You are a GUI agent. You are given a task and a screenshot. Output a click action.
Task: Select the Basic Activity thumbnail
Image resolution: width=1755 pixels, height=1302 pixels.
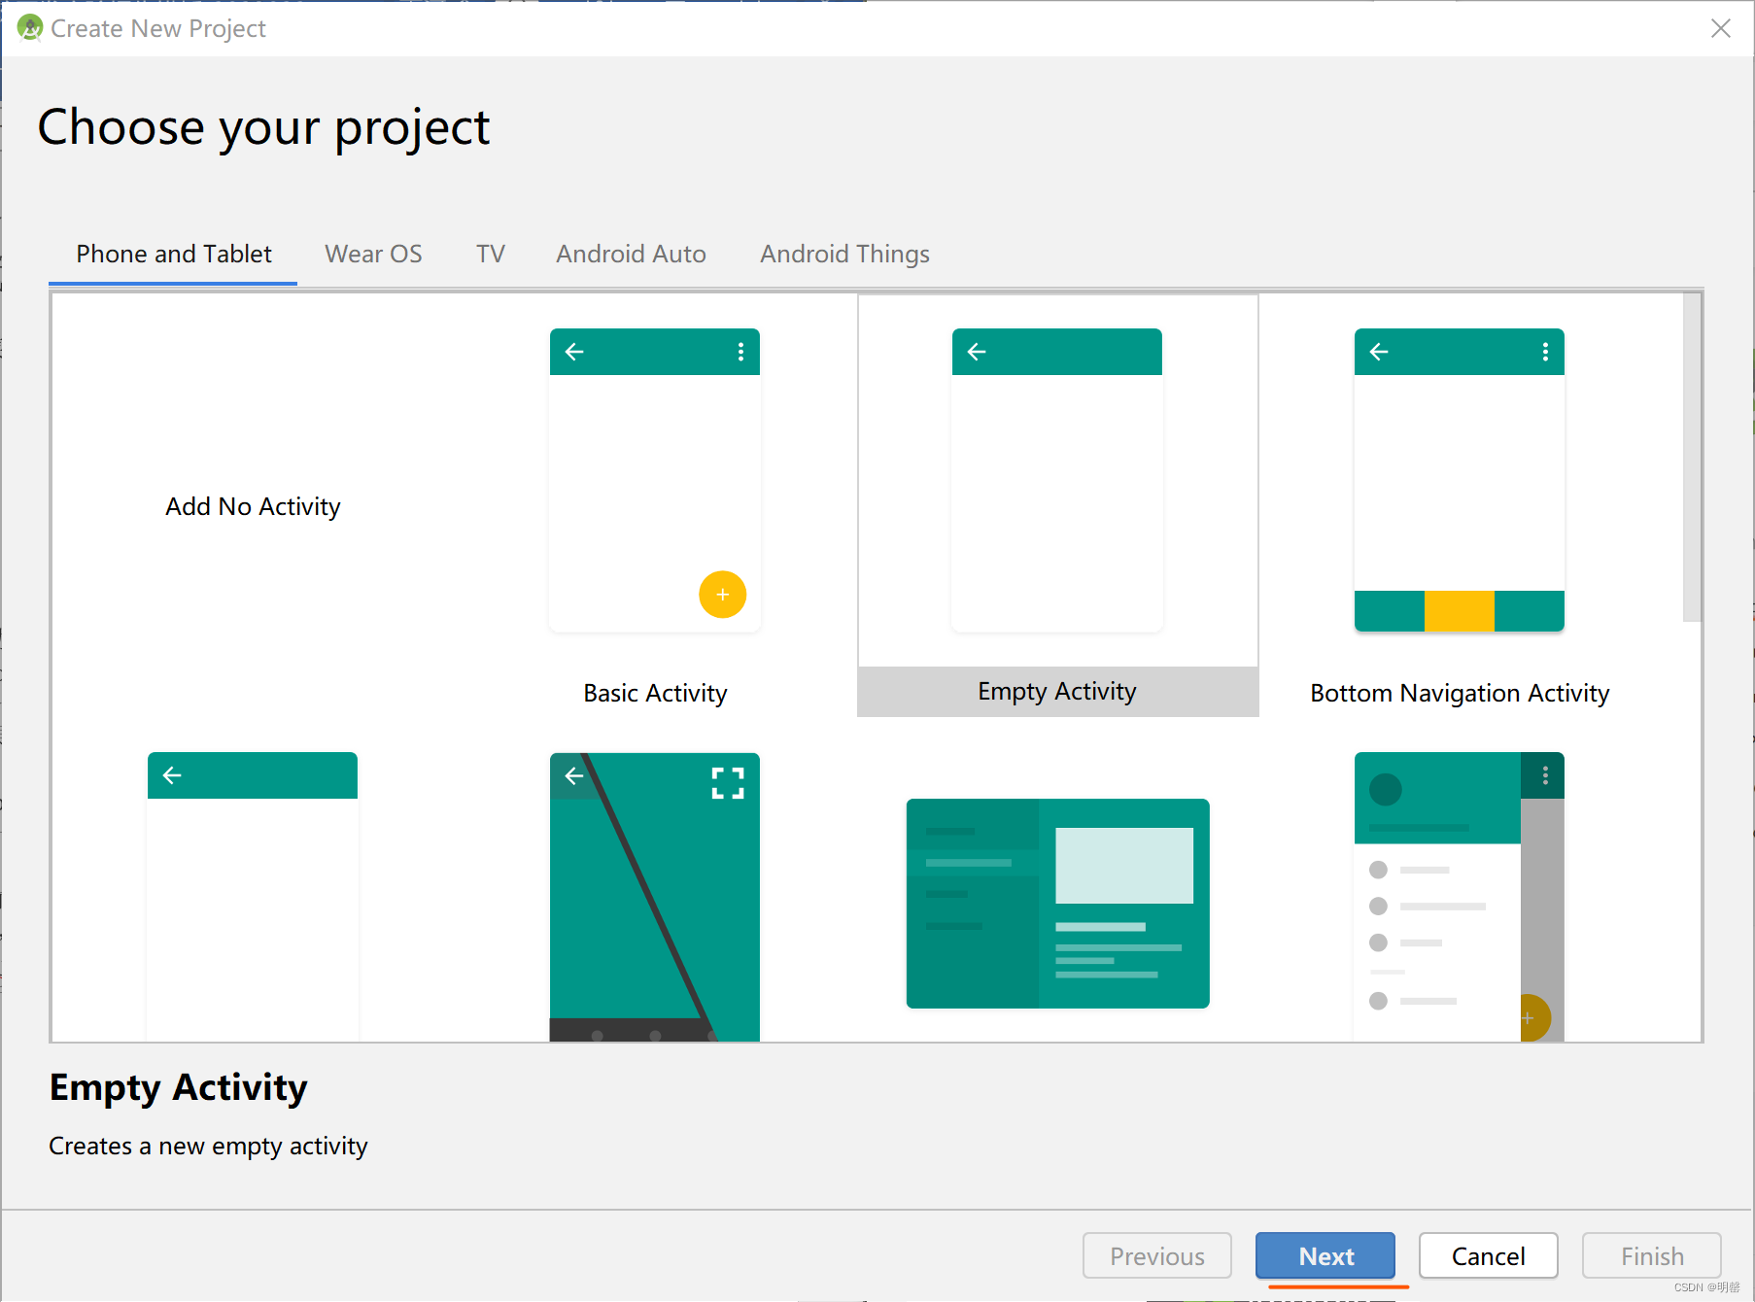click(655, 480)
